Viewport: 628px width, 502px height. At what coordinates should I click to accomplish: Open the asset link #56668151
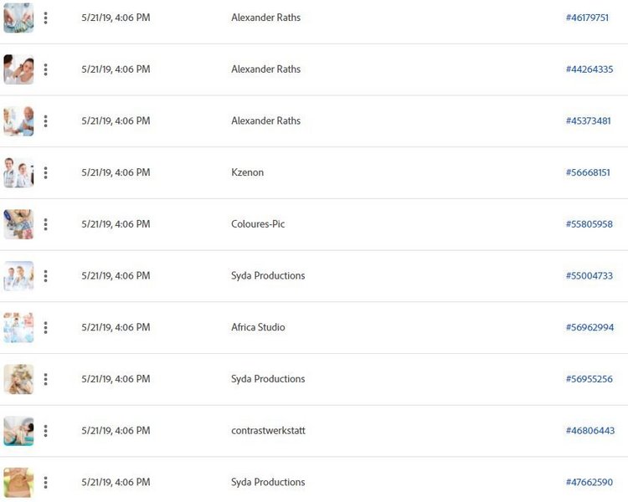[x=588, y=172]
